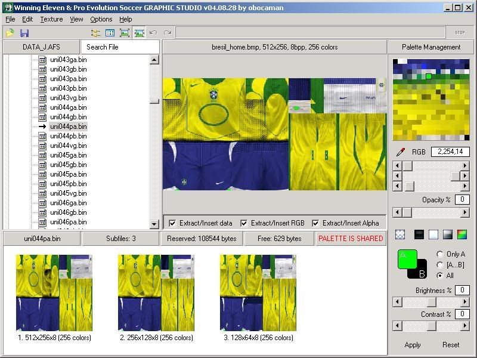Click the 'Free: 629 bytes' status panel
The width and height of the screenshot is (477, 358).
click(279, 239)
